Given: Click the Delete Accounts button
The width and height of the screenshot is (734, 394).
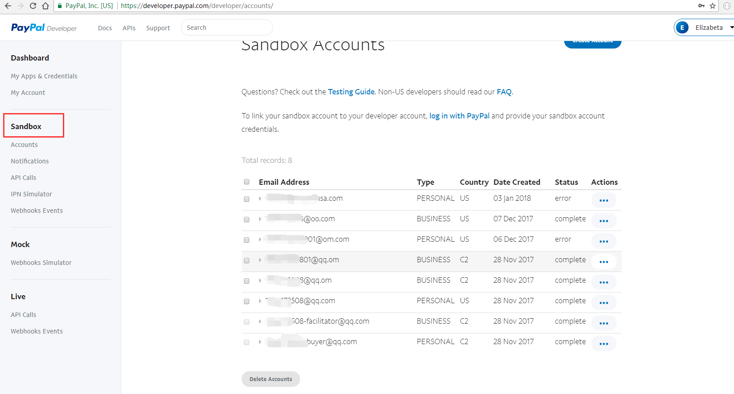Looking at the screenshot, I should click(x=271, y=379).
